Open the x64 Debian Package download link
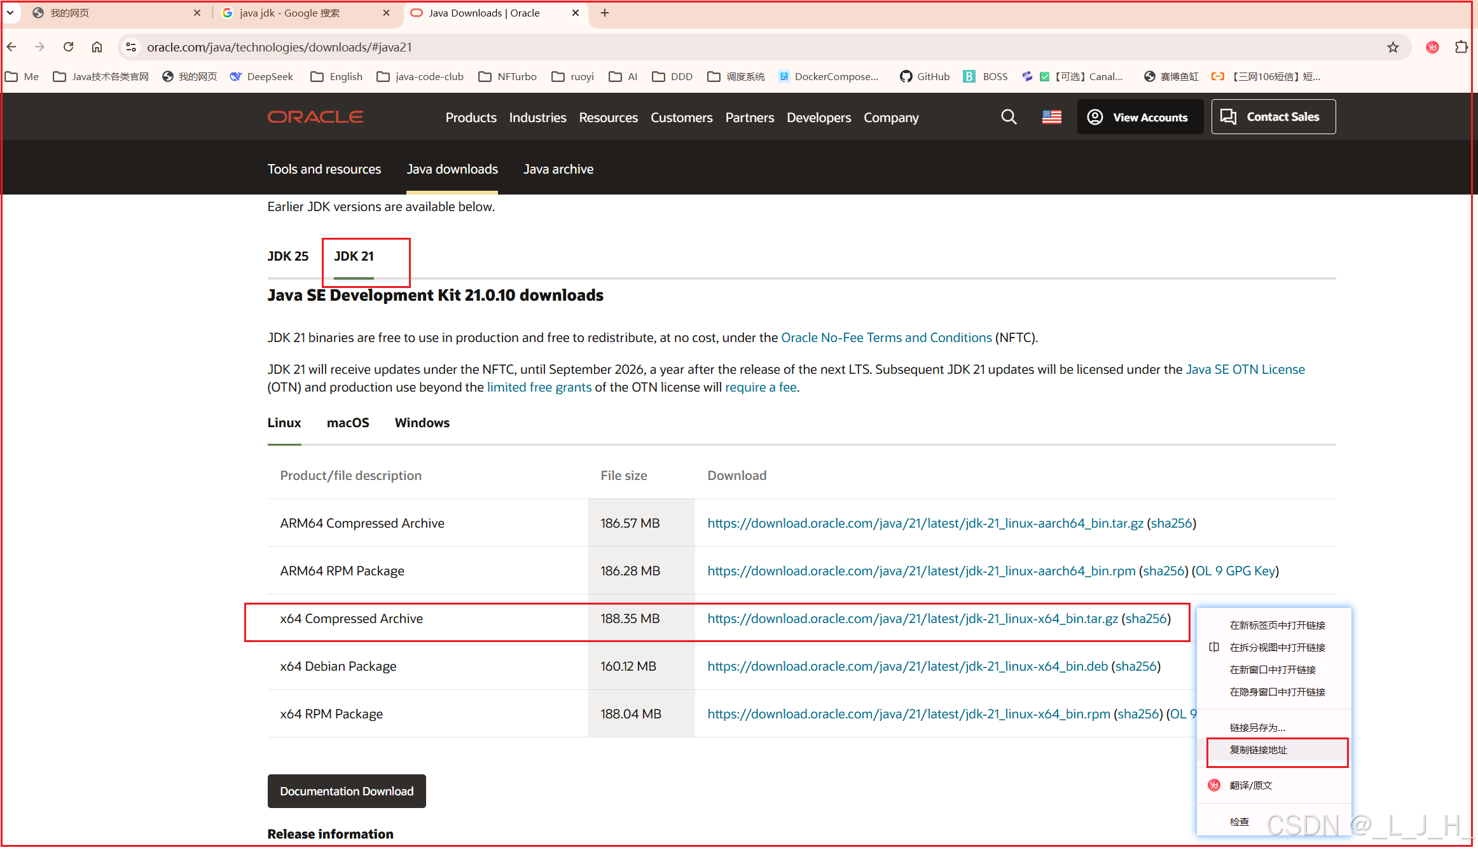The width and height of the screenshot is (1478, 850). tap(908, 666)
